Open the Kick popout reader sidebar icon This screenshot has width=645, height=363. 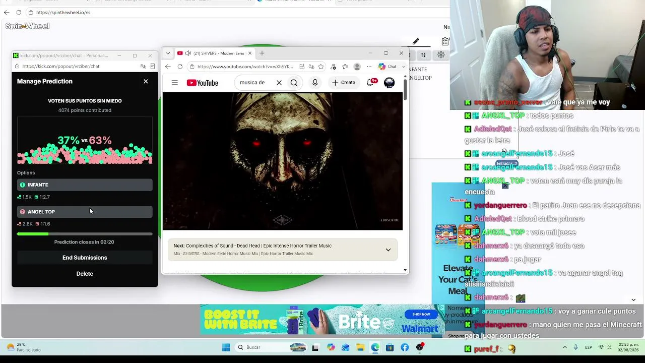[153, 66]
